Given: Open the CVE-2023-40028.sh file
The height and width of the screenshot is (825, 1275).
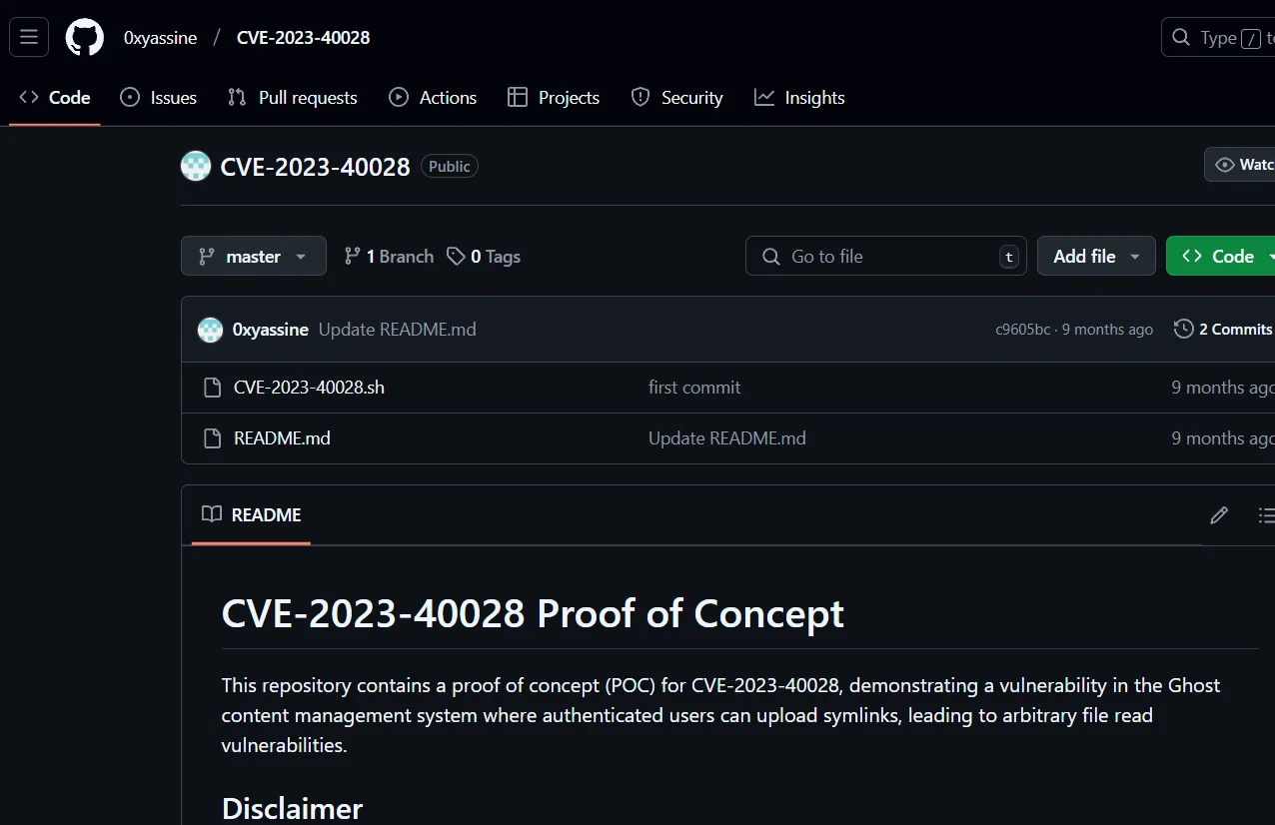Looking at the screenshot, I should [x=309, y=388].
